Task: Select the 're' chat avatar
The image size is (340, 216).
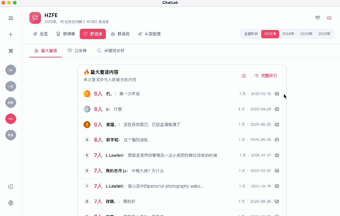Action: point(11,70)
